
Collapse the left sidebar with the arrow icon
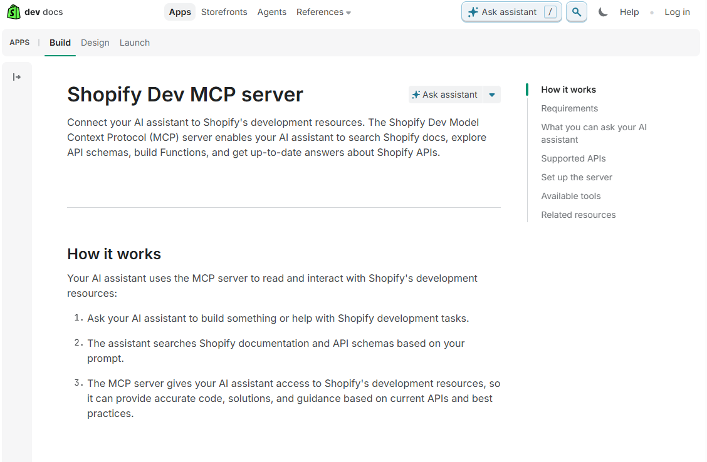click(x=17, y=76)
